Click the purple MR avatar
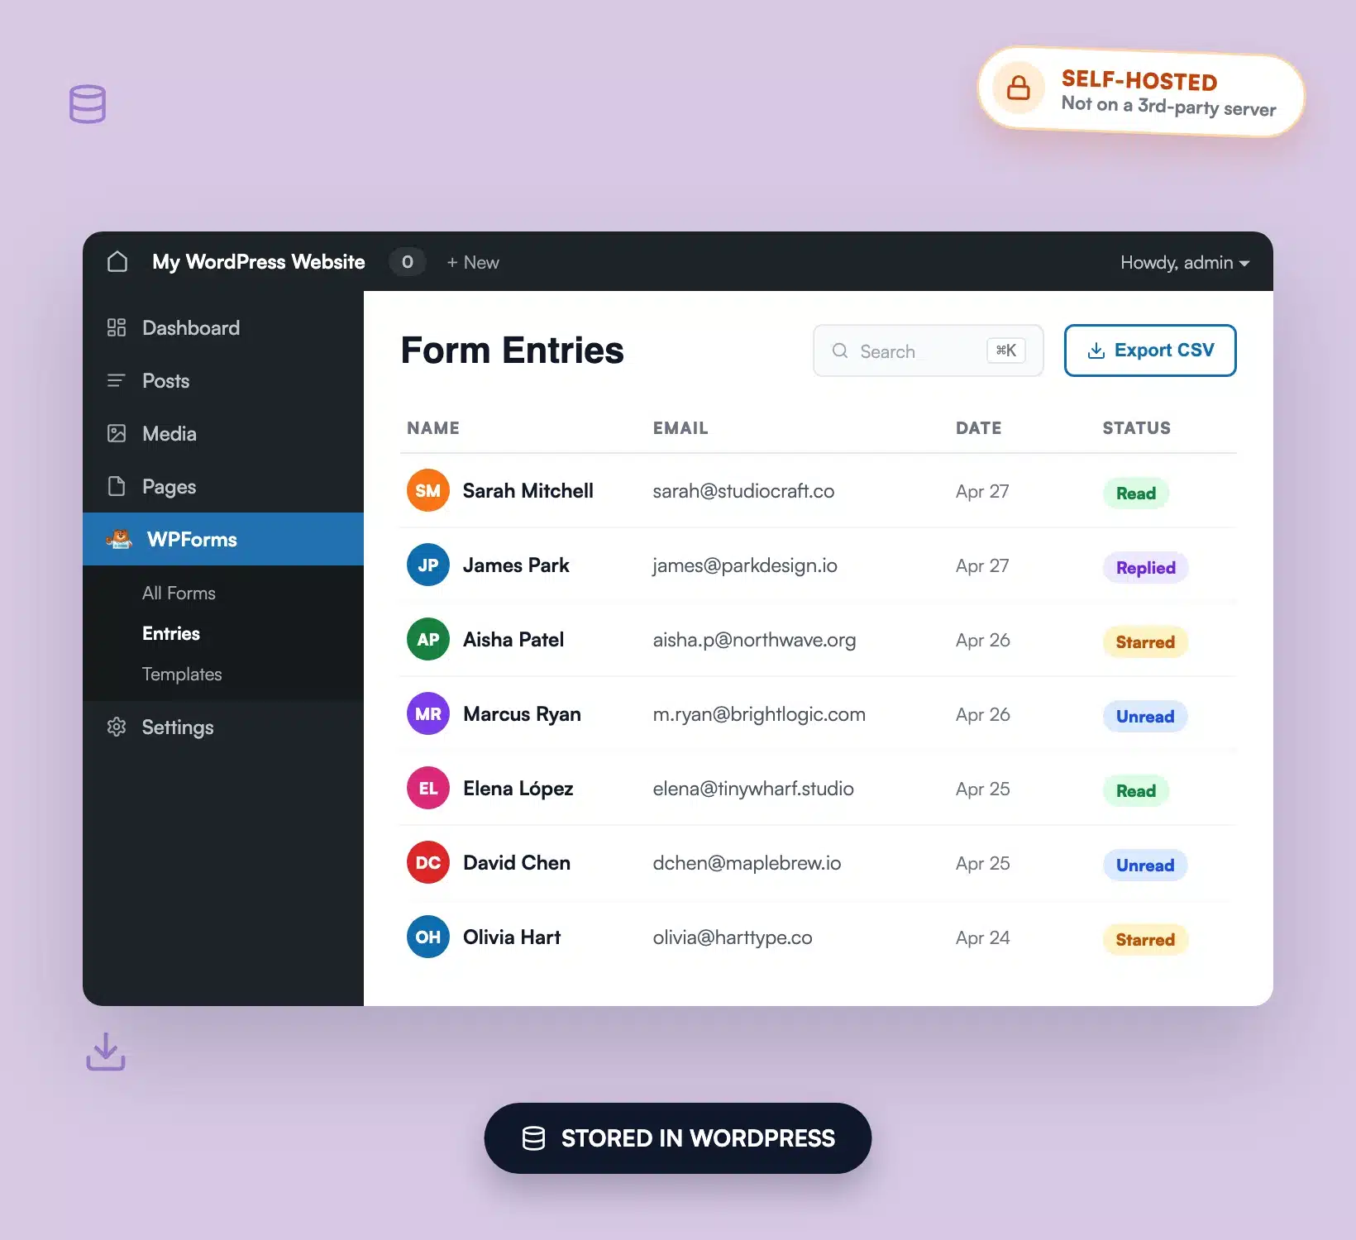The width and height of the screenshot is (1356, 1240). 428,713
